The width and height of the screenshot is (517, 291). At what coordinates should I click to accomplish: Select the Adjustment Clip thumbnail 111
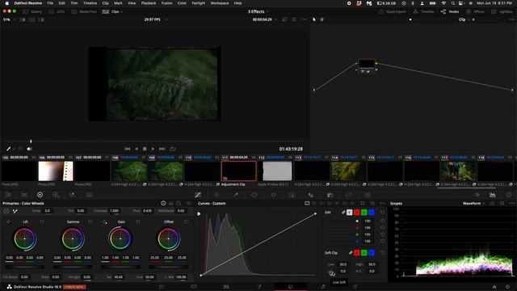pyautogui.click(x=239, y=171)
